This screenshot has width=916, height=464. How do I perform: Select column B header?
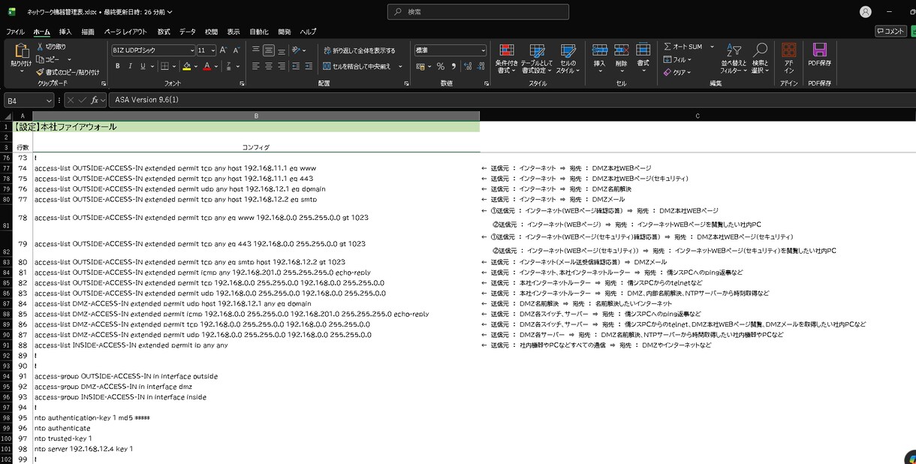(256, 116)
